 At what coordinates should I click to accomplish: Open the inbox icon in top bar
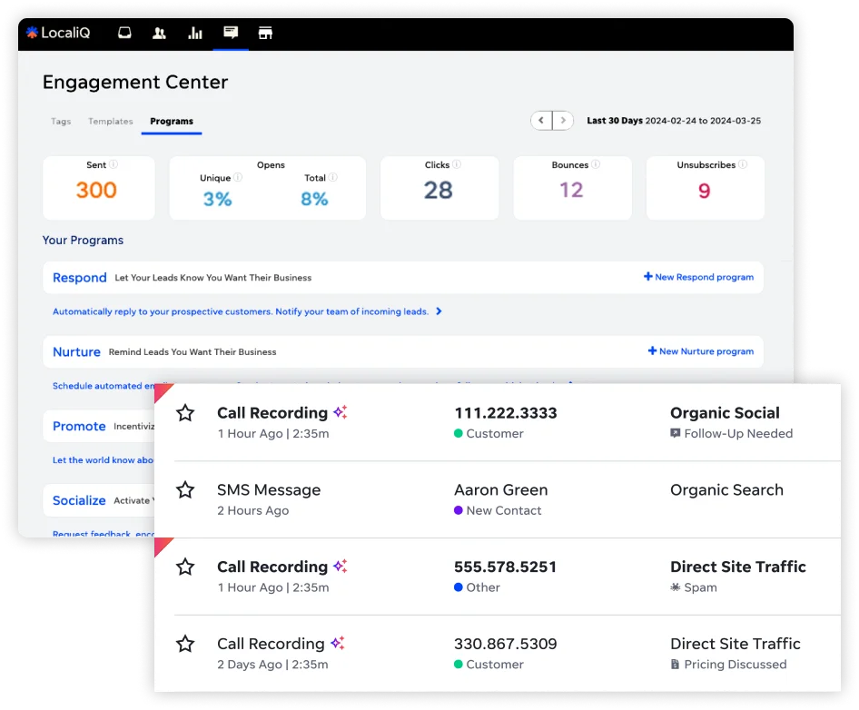point(125,33)
